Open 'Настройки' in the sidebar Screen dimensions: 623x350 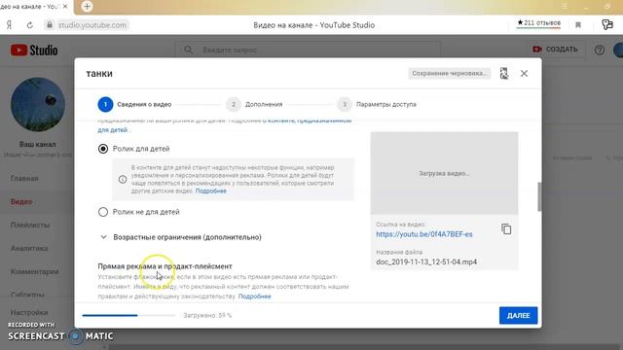point(29,312)
